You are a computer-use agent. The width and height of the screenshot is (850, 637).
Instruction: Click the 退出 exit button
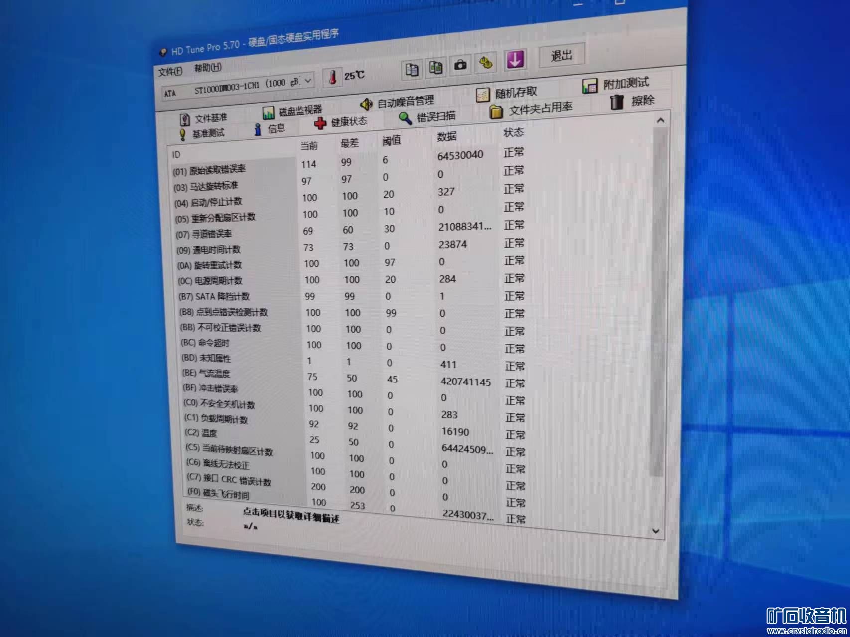click(562, 56)
